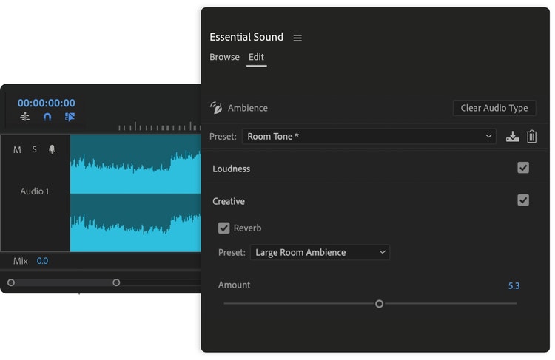Delete preset with the trash icon
The width and height of the screenshot is (555, 360).
(x=531, y=137)
